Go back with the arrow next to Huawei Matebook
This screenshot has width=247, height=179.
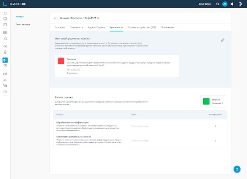(x=55, y=18)
